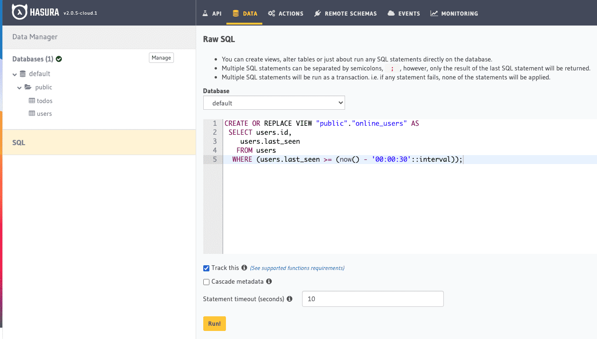Collapse the default database tree node

pos(15,74)
